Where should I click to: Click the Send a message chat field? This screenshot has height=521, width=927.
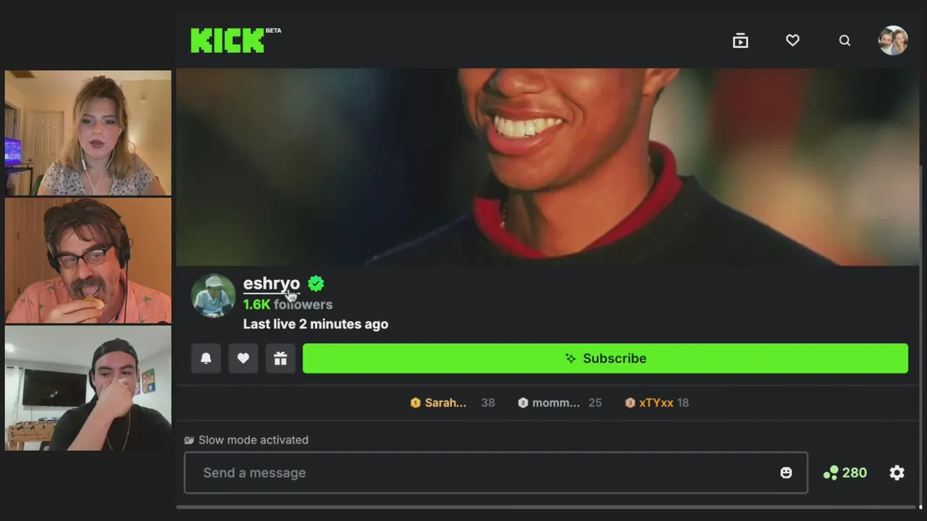point(496,473)
